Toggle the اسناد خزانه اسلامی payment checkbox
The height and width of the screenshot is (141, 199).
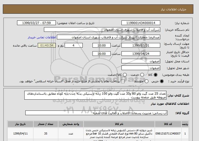click(123, 81)
